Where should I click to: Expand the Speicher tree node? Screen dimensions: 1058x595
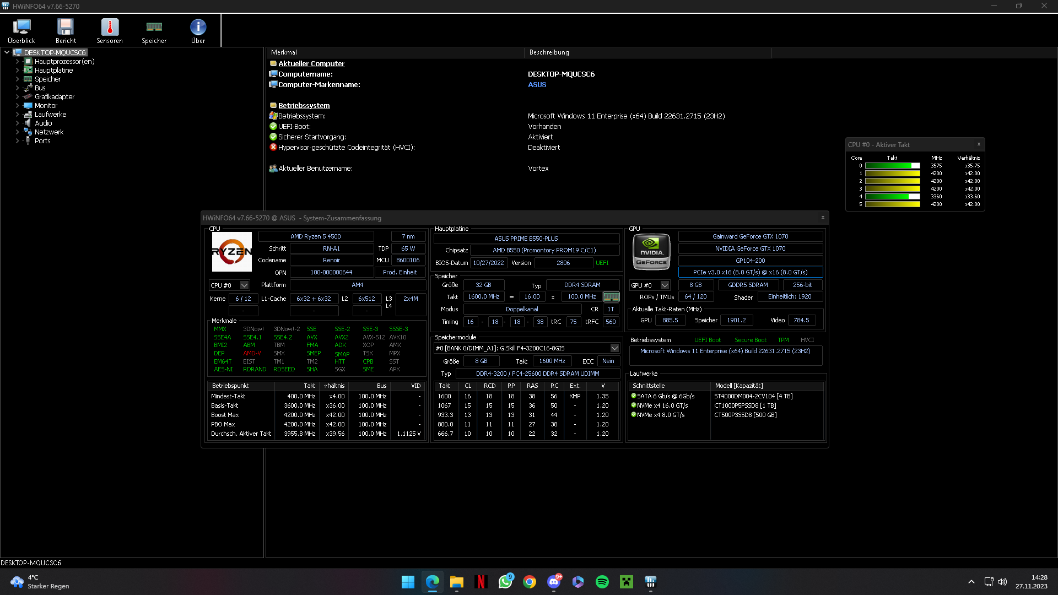coord(17,79)
